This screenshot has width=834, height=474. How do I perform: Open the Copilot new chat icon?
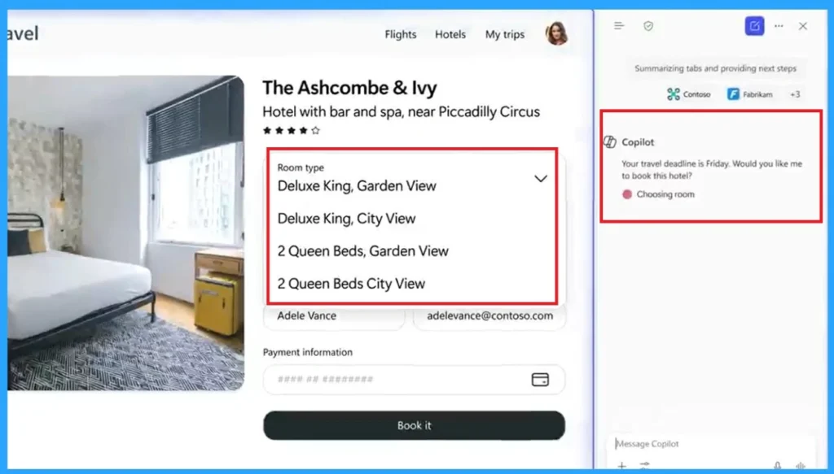(x=754, y=25)
